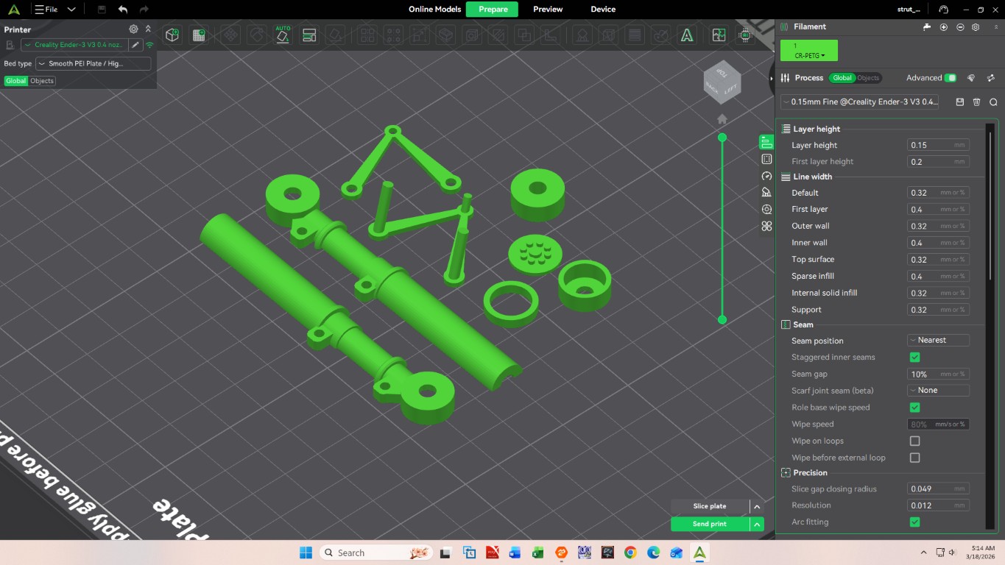Uncheck Staggered inner seams checkbox
The image size is (1005, 565).
point(914,358)
